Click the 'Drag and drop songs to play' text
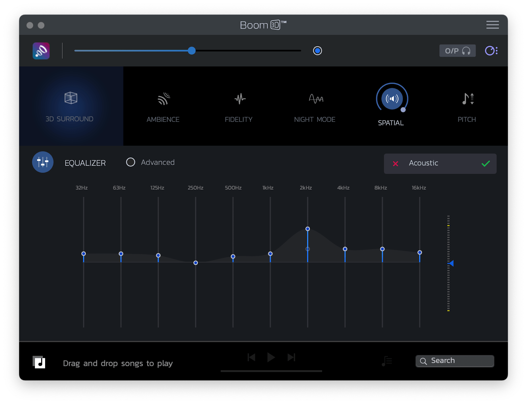Screen dimensions: 527x404 click(x=118, y=363)
